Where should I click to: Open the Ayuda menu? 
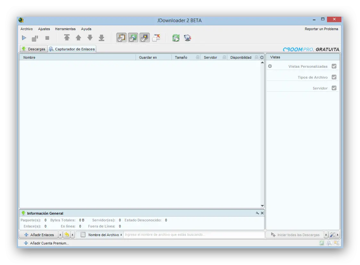86,29
